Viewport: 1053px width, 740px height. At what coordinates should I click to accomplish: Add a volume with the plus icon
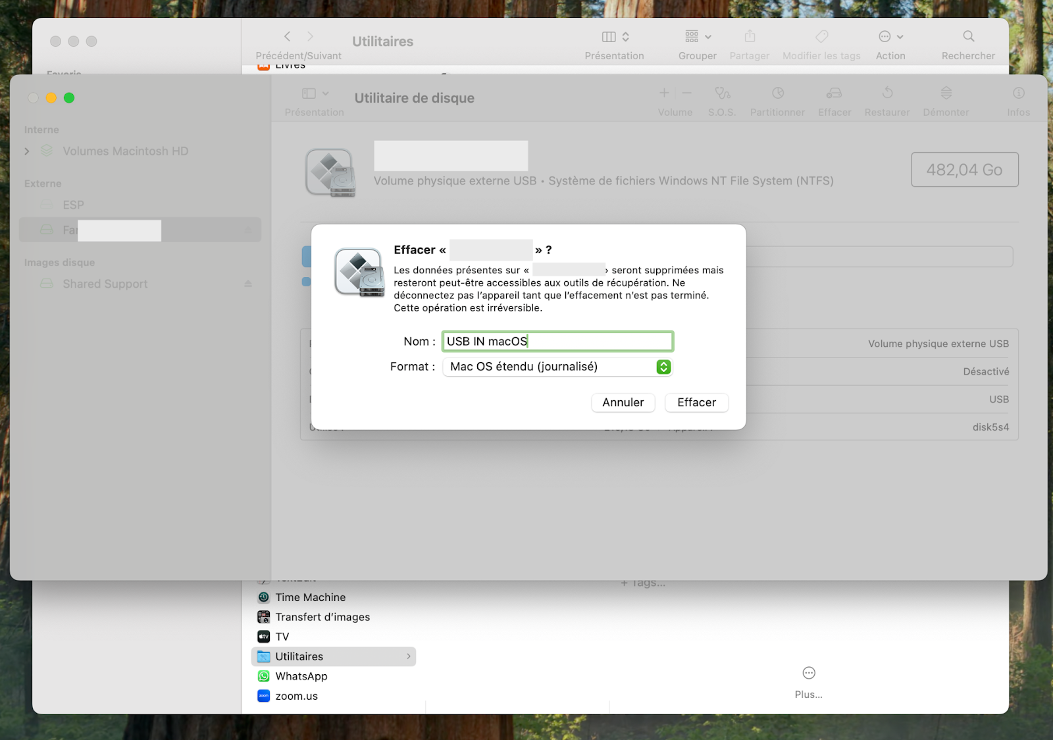click(664, 93)
